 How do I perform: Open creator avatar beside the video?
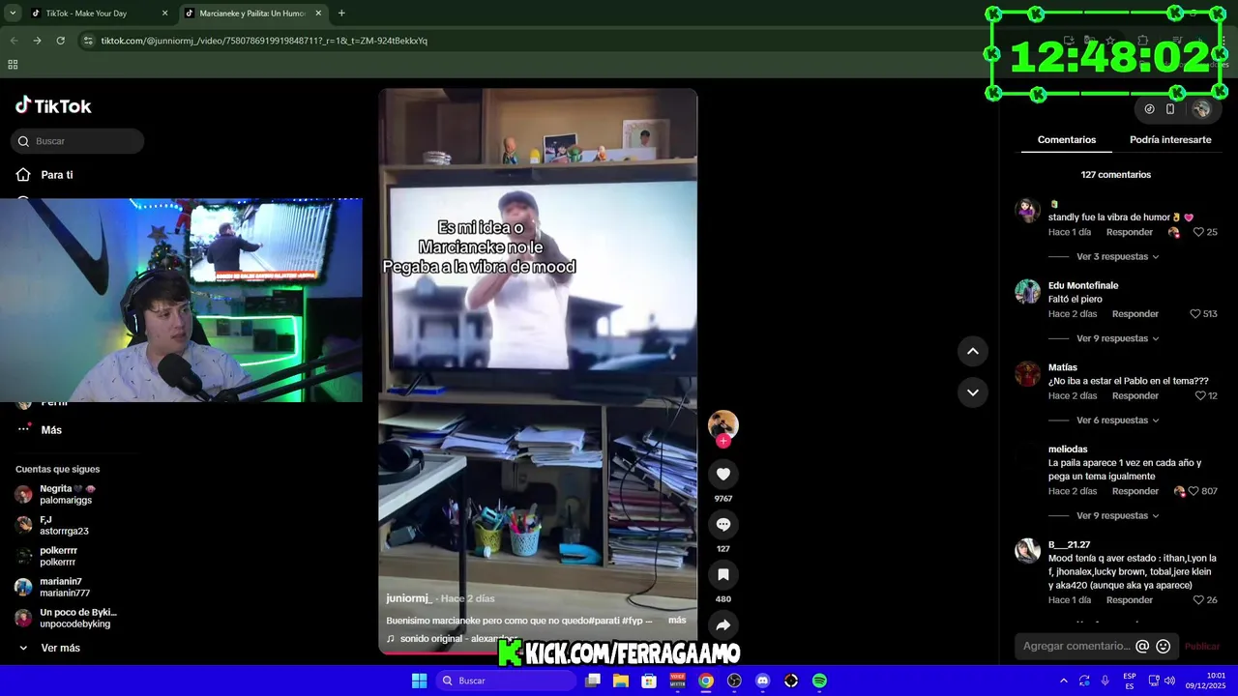click(722, 424)
